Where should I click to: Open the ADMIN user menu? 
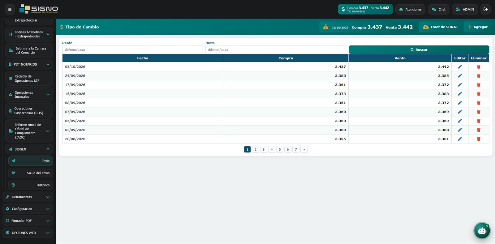(x=465, y=9)
